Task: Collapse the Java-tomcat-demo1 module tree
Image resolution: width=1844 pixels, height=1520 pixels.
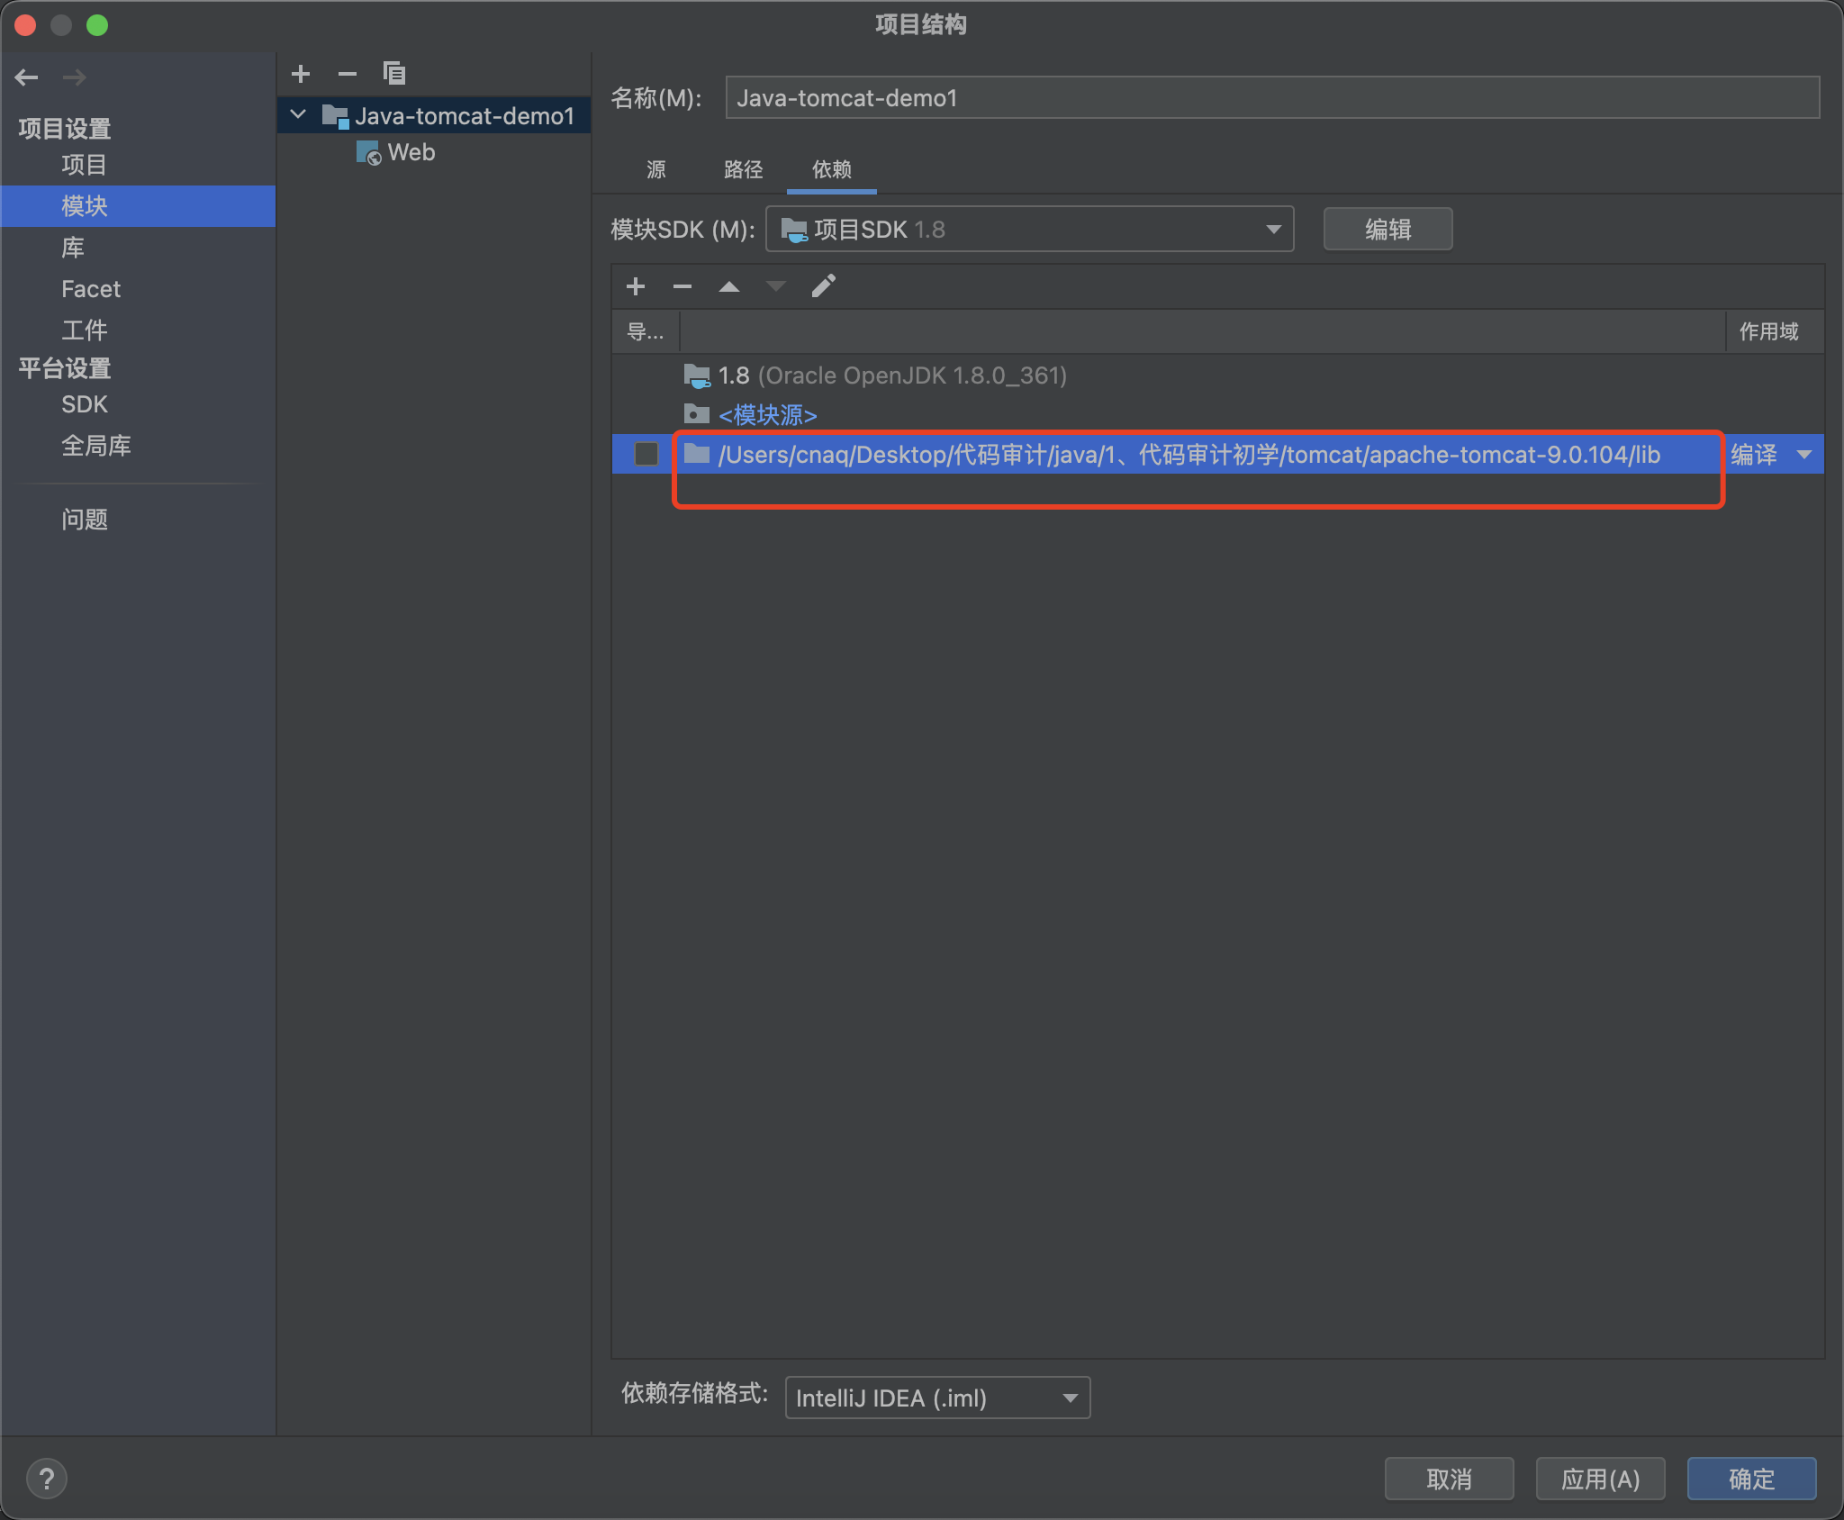Action: 299,115
